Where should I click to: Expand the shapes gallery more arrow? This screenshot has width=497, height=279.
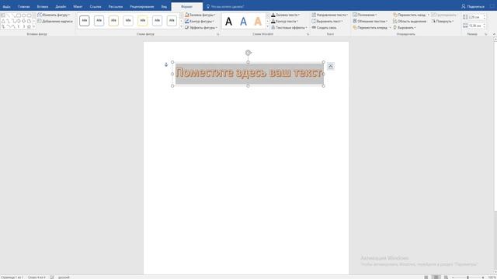click(34, 26)
